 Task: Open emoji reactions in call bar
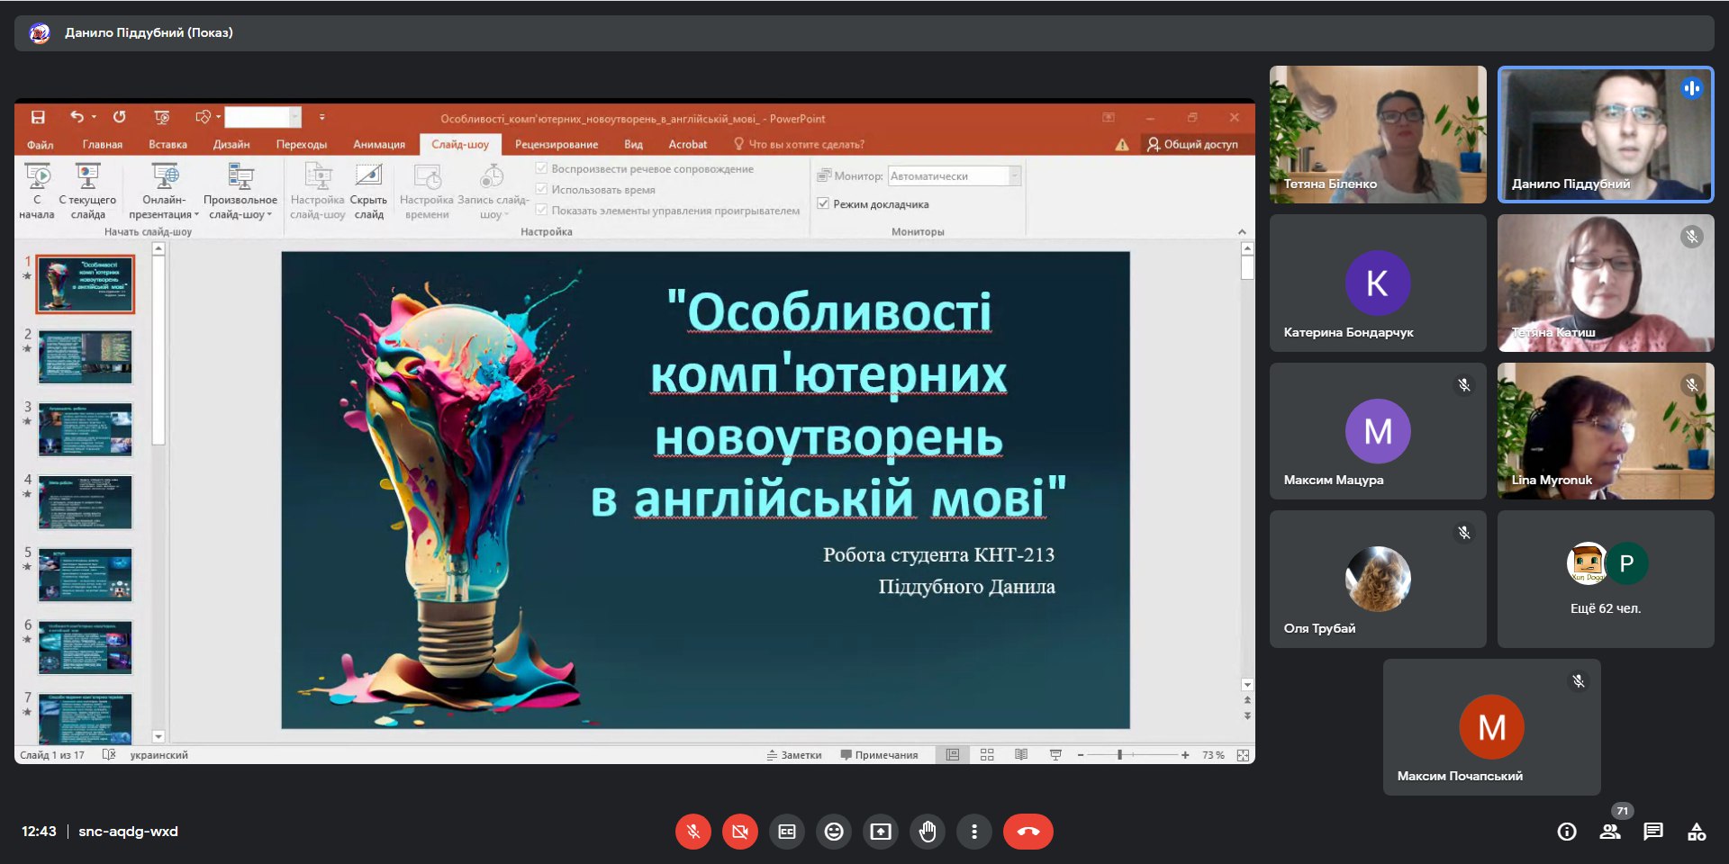(x=834, y=832)
